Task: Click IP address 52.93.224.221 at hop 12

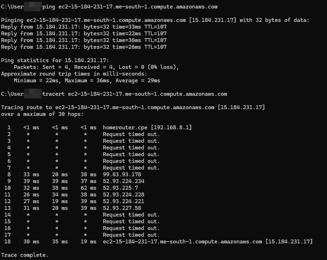Action: [123, 201]
